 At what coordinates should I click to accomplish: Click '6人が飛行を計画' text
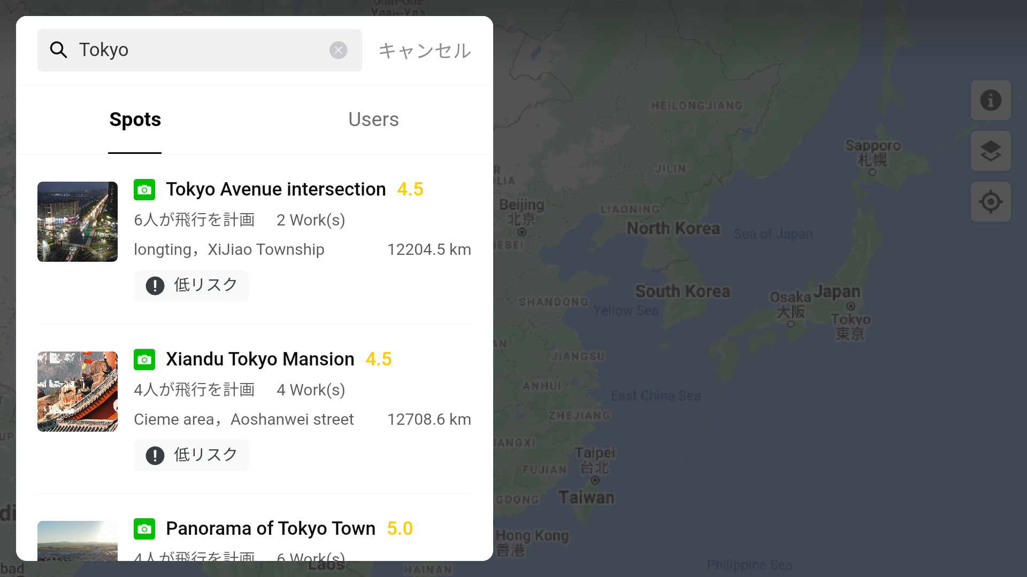(194, 220)
